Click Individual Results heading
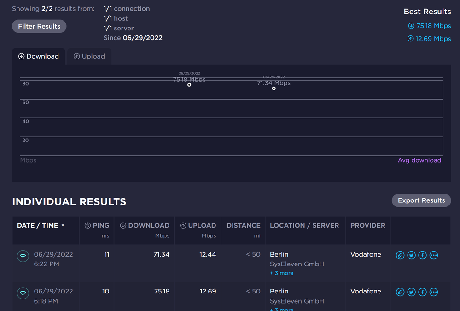This screenshot has height=311, width=460. tap(69, 202)
